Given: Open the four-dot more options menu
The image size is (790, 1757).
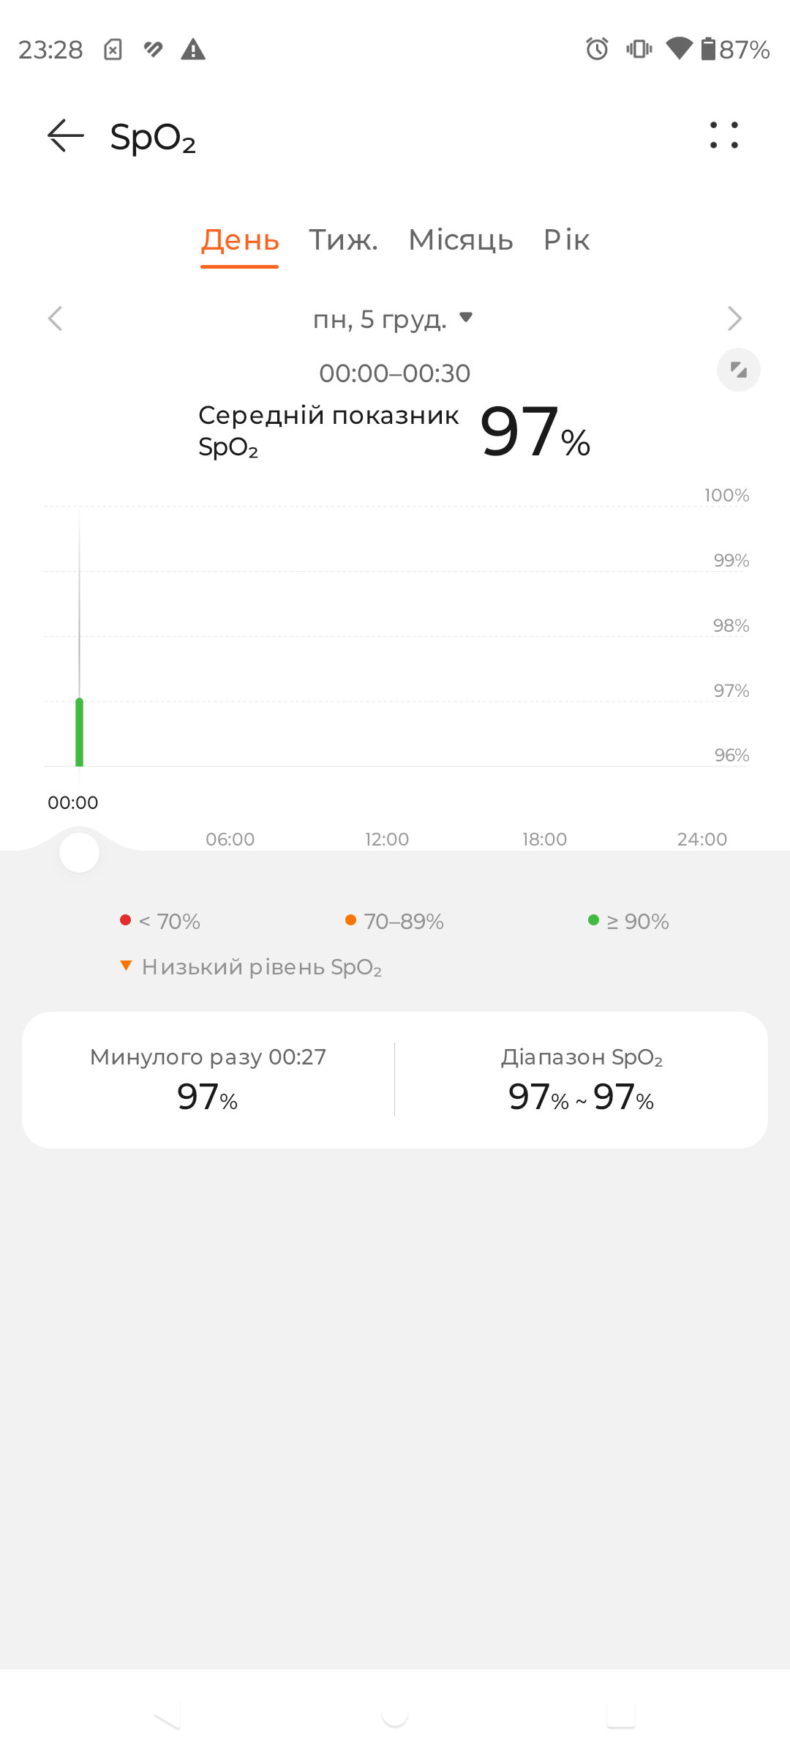Looking at the screenshot, I should point(724,135).
